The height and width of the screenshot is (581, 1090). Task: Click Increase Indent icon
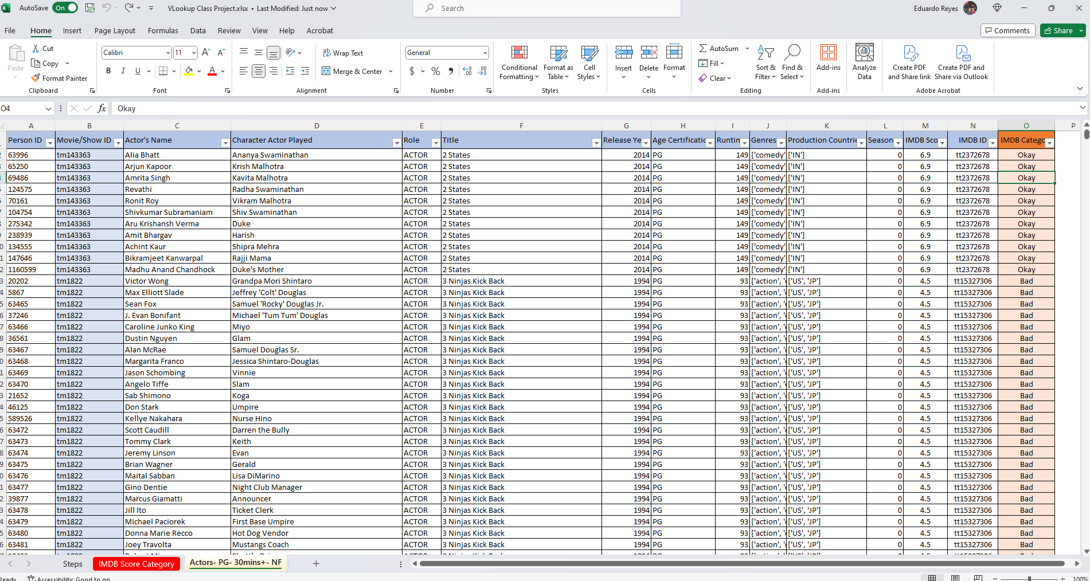305,71
